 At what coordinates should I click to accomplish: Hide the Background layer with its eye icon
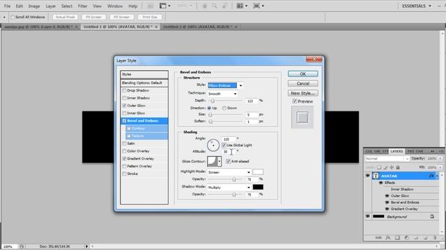pyautogui.click(x=367, y=216)
